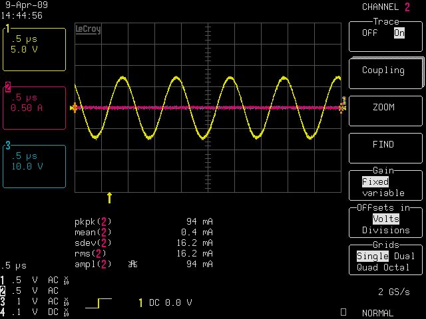Select channel 3 trace box 10.0 V
426x319 pixels.
[x=34, y=166]
